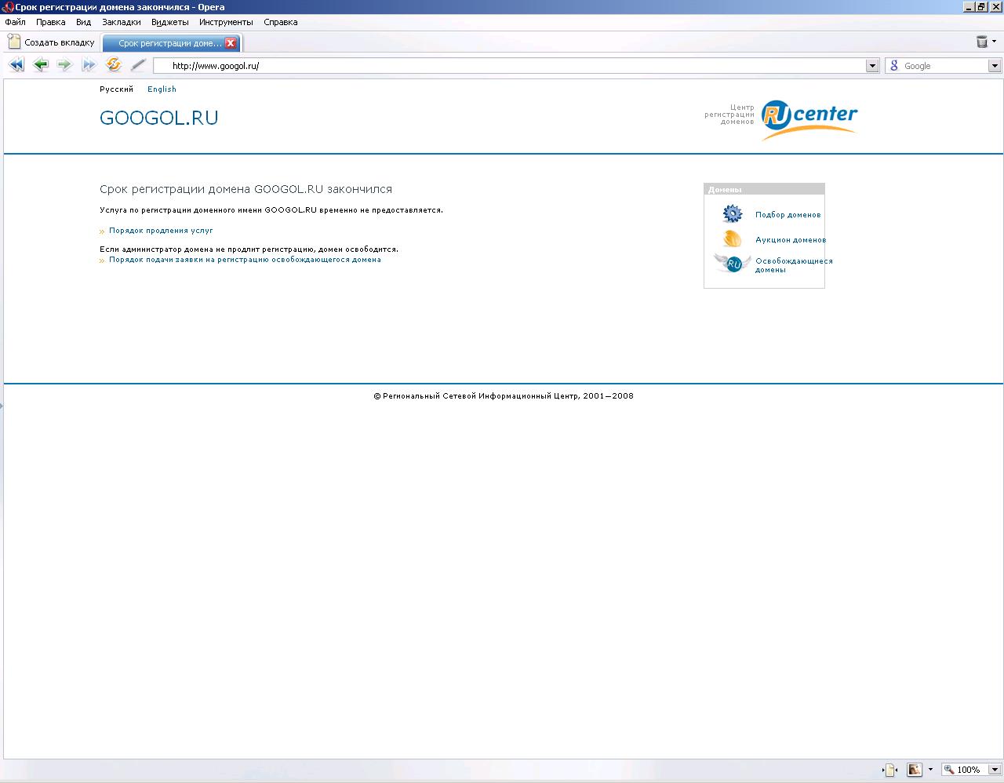The width and height of the screenshot is (1004, 783).
Task: Click the Forward arrow in the toolbar
Action: point(64,65)
